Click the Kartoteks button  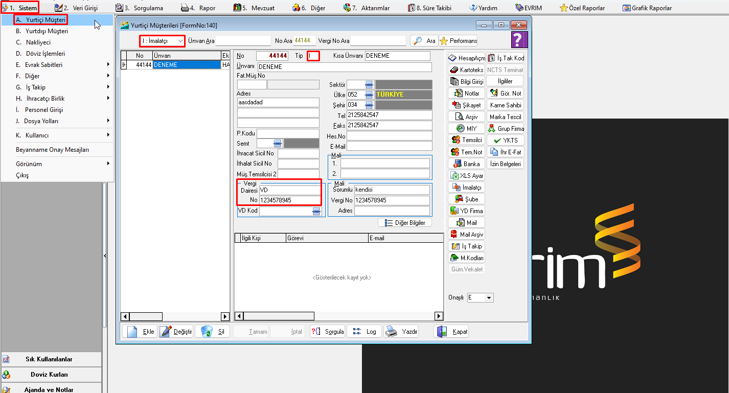tap(466, 70)
